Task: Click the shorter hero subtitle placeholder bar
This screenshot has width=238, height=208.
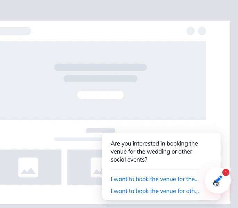Action: click(x=101, y=79)
